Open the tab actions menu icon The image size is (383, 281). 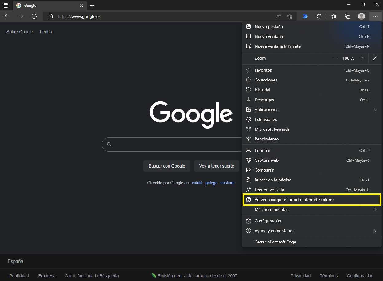click(6, 6)
